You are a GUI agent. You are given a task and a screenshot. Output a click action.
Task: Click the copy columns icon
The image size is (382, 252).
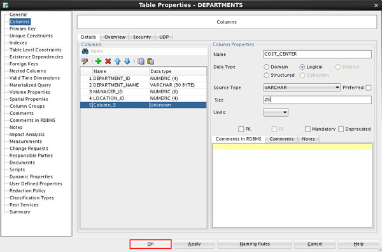click(x=141, y=61)
